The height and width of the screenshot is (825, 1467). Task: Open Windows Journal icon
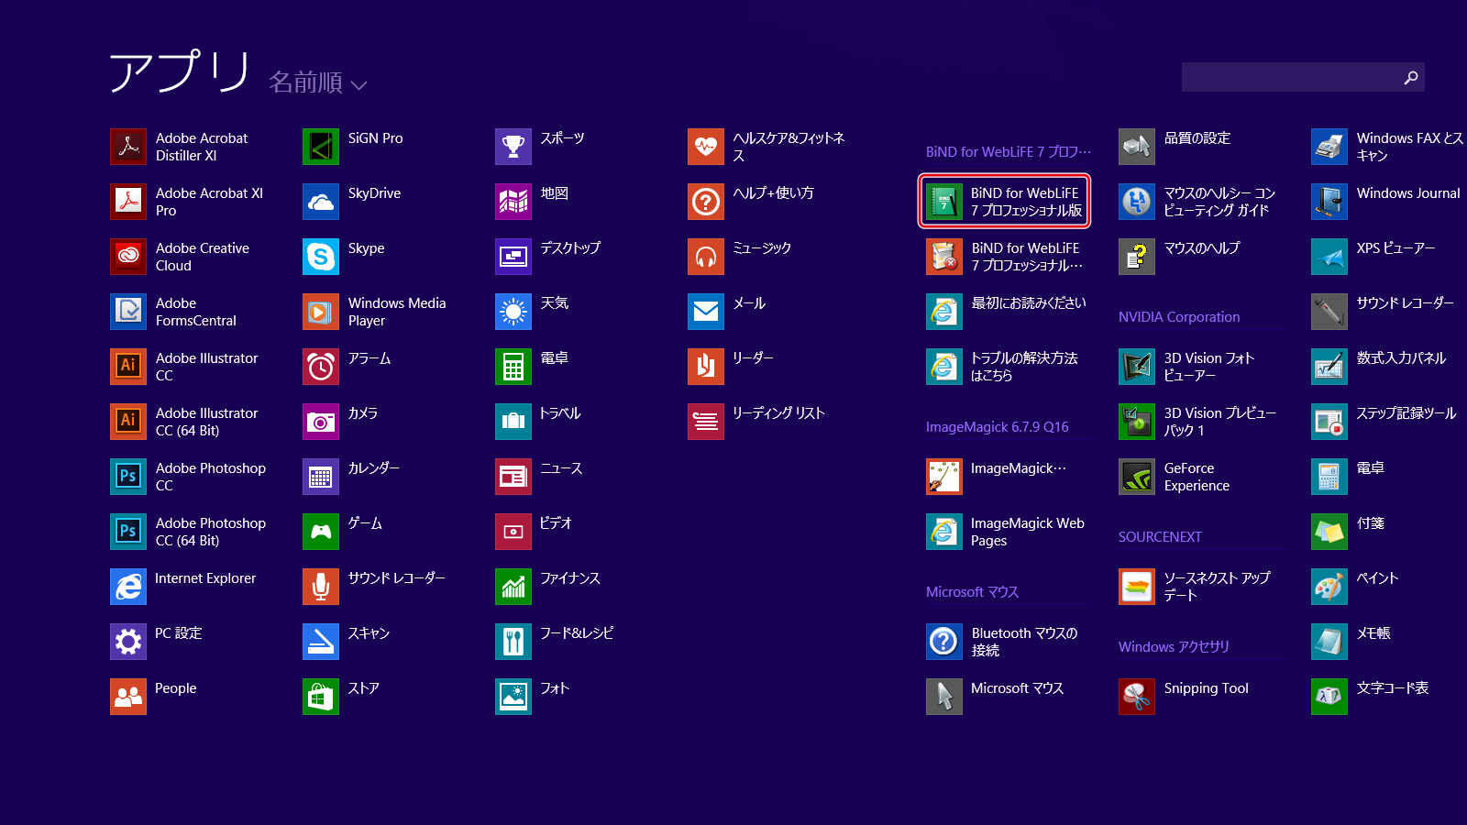(x=1329, y=202)
